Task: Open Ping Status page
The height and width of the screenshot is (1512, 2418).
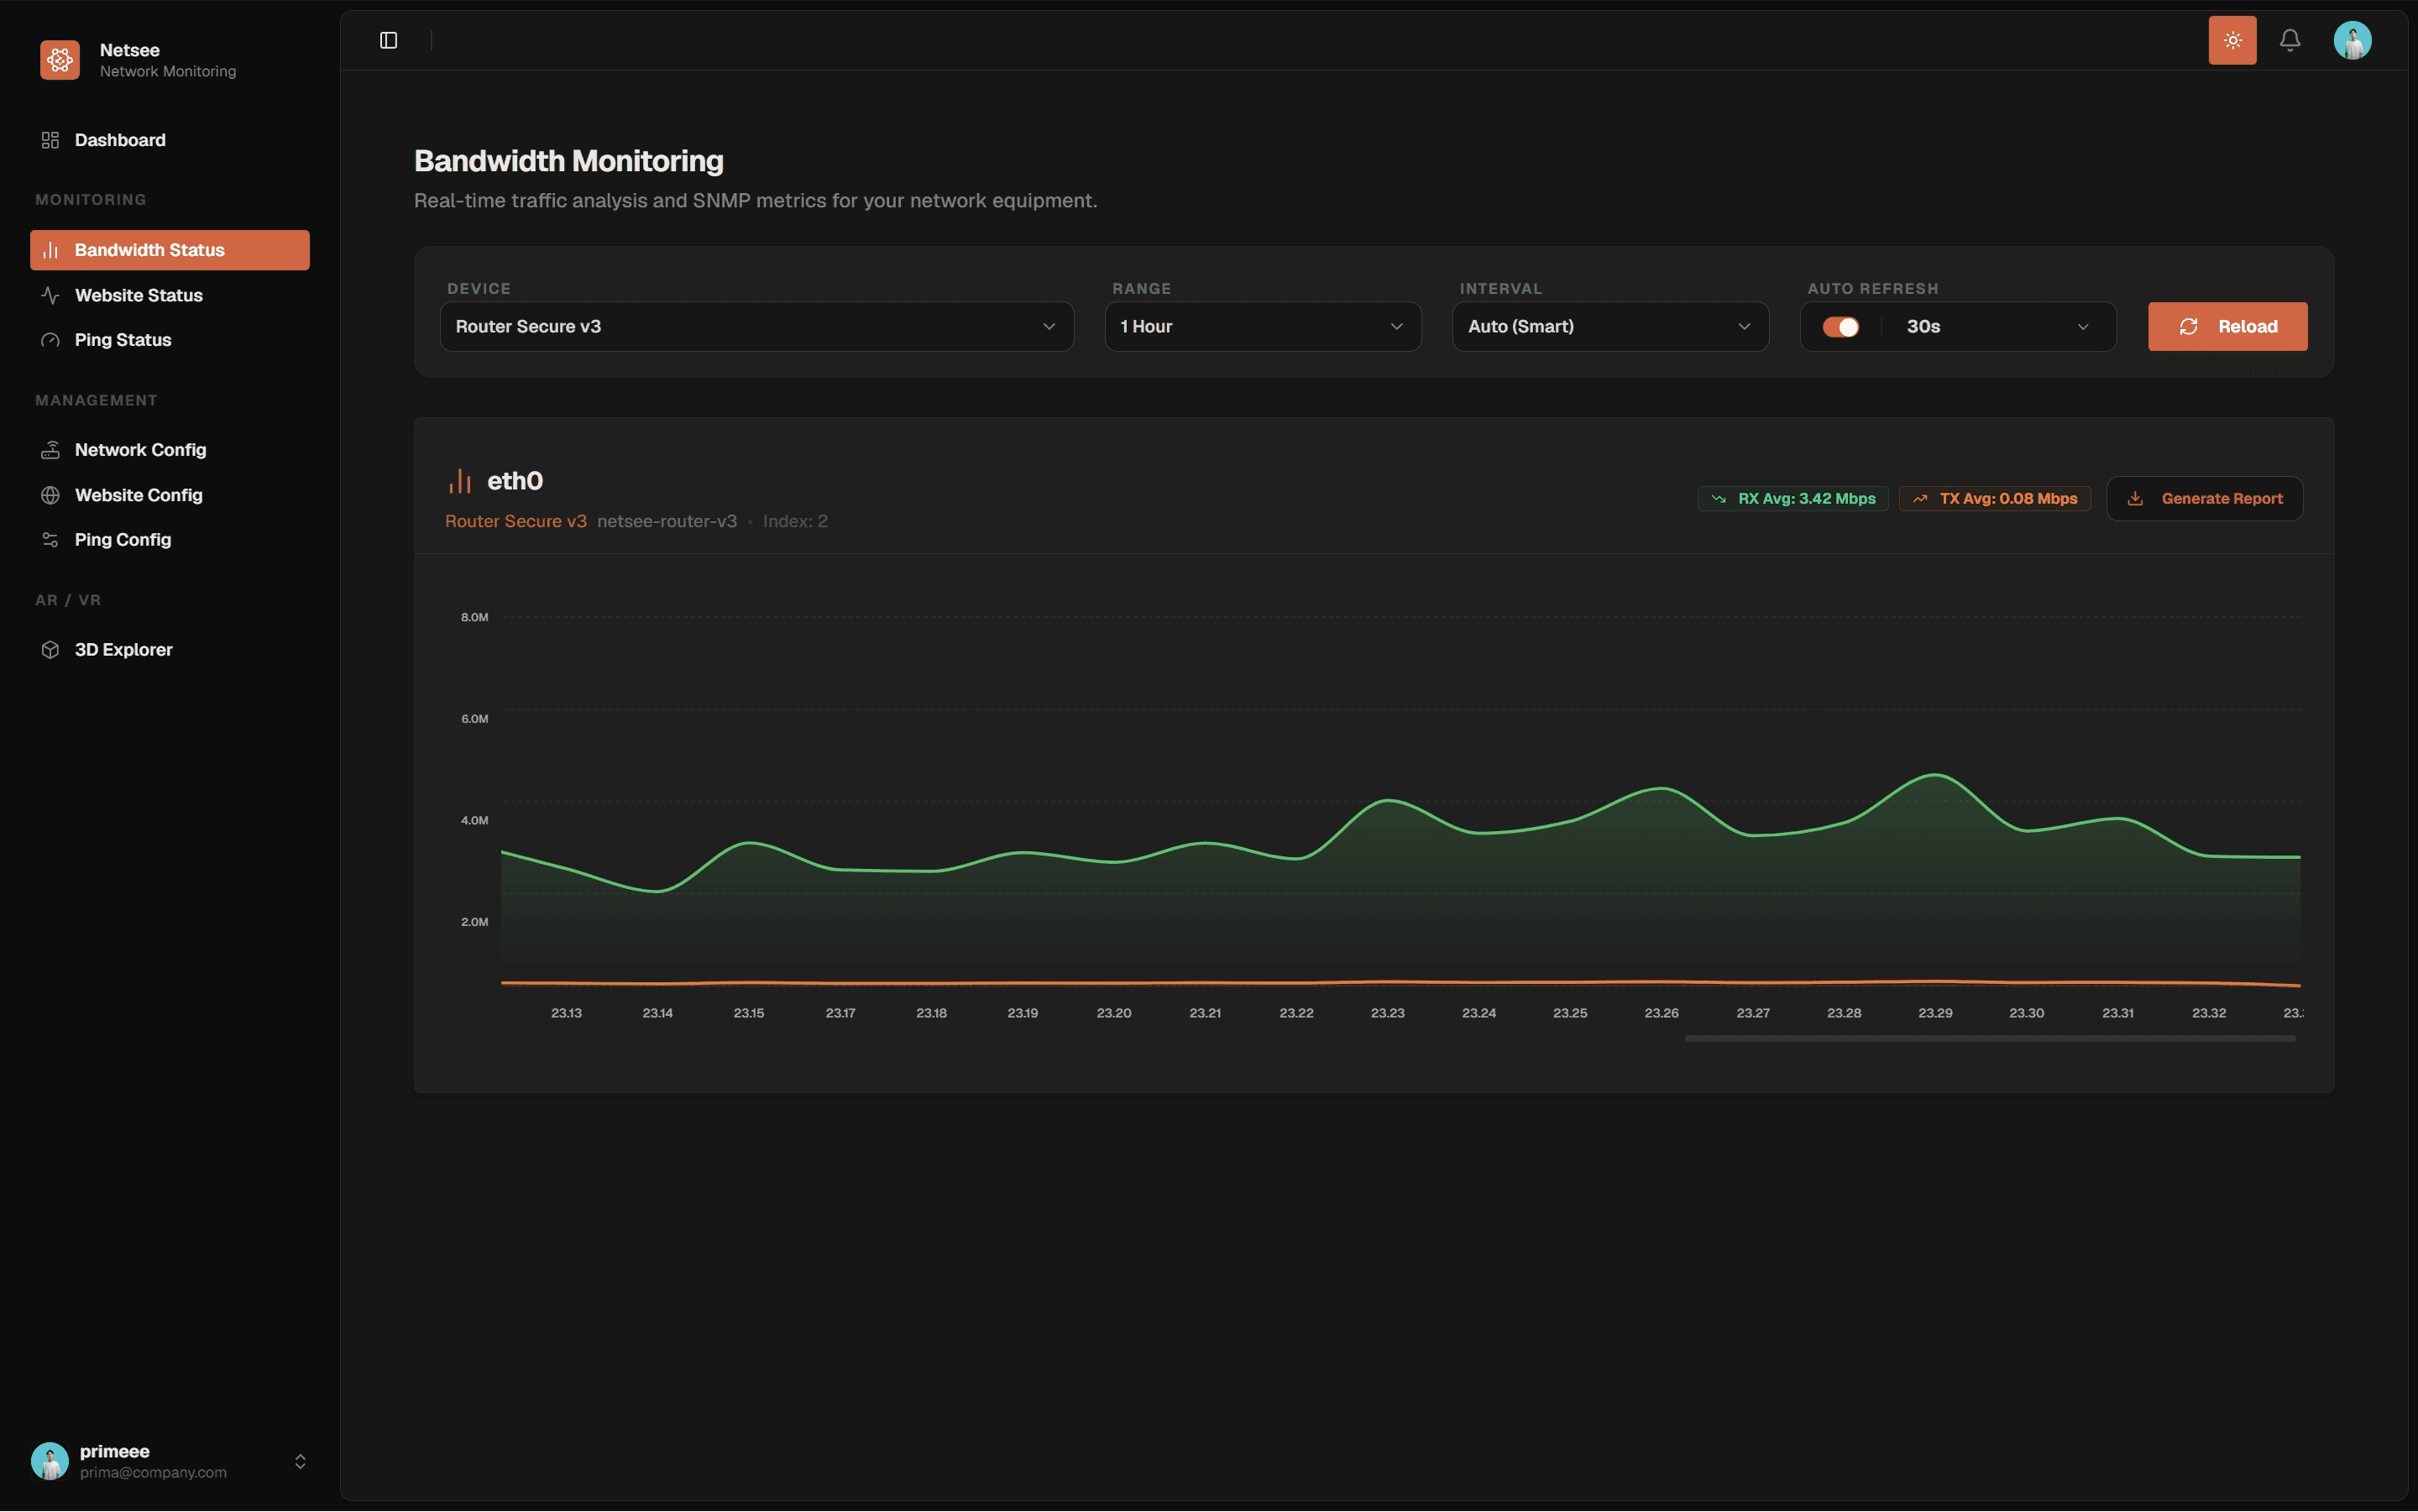Action: (x=170, y=340)
